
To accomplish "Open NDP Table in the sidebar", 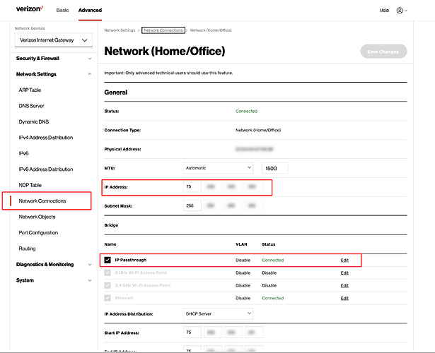I will 30,185.
